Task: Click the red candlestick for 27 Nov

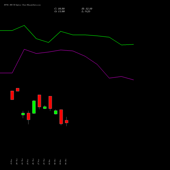Action: (x=39, y=101)
